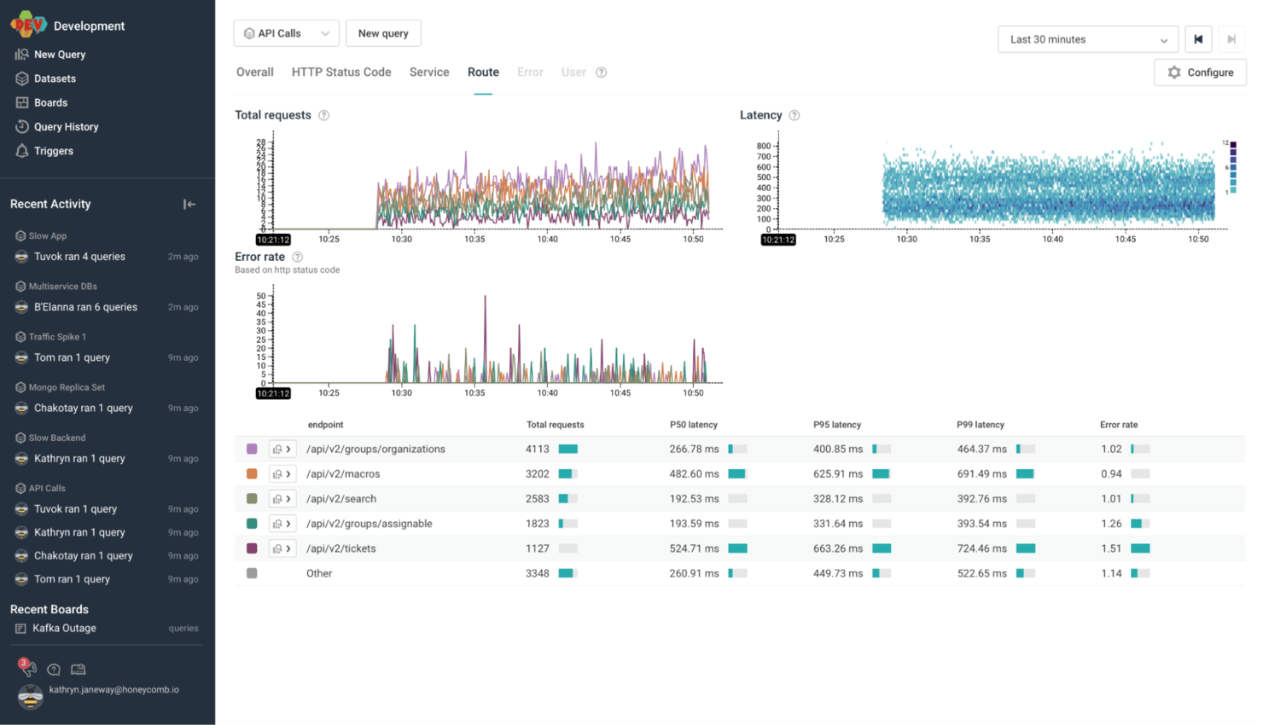This screenshot has width=1263, height=725.
Task: Run a query on /api/v2/macros endpoint
Action: pyautogui.click(x=276, y=473)
